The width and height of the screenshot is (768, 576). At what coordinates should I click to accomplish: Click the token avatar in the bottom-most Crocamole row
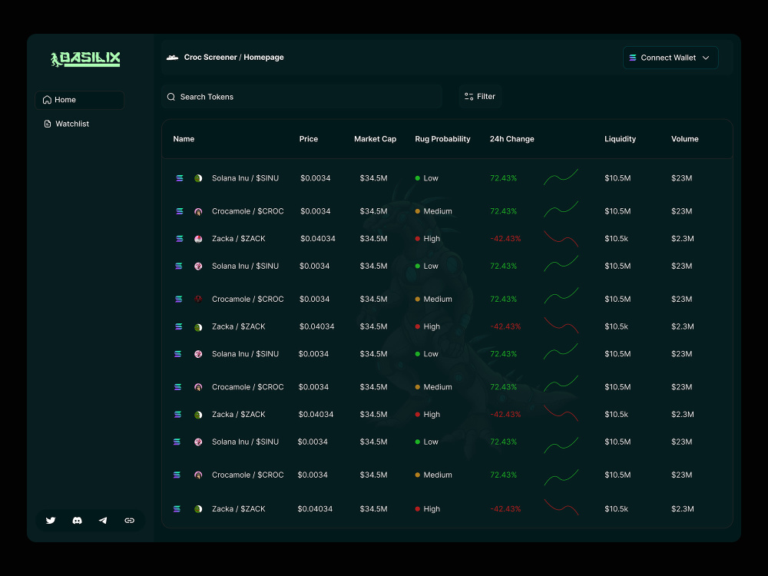pyautogui.click(x=198, y=475)
